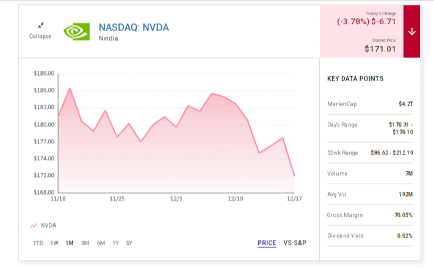The width and height of the screenshot is (434, 268).
Task: Select the 1Y time range
Action: click(x=115, y=243)
